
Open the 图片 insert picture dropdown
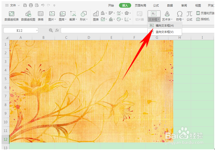52,16
